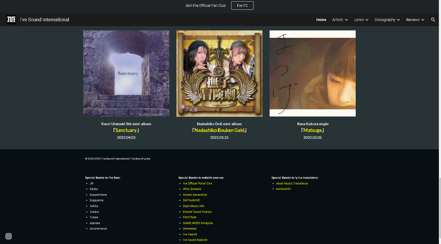The width and height of the screenshot is (441, 244).
Task: Open I've Official Portal Site link
Action: (x=197, y=183)
